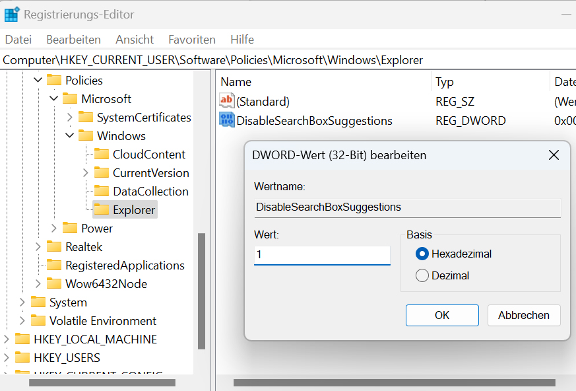Select Hexadezimal as the base
Viewport: 576px width, 391px height.
(x=422, y=254)
